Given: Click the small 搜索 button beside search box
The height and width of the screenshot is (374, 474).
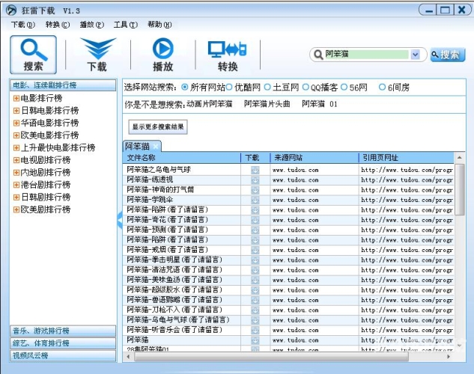Looking at the screenshot, I should point(448,55).
